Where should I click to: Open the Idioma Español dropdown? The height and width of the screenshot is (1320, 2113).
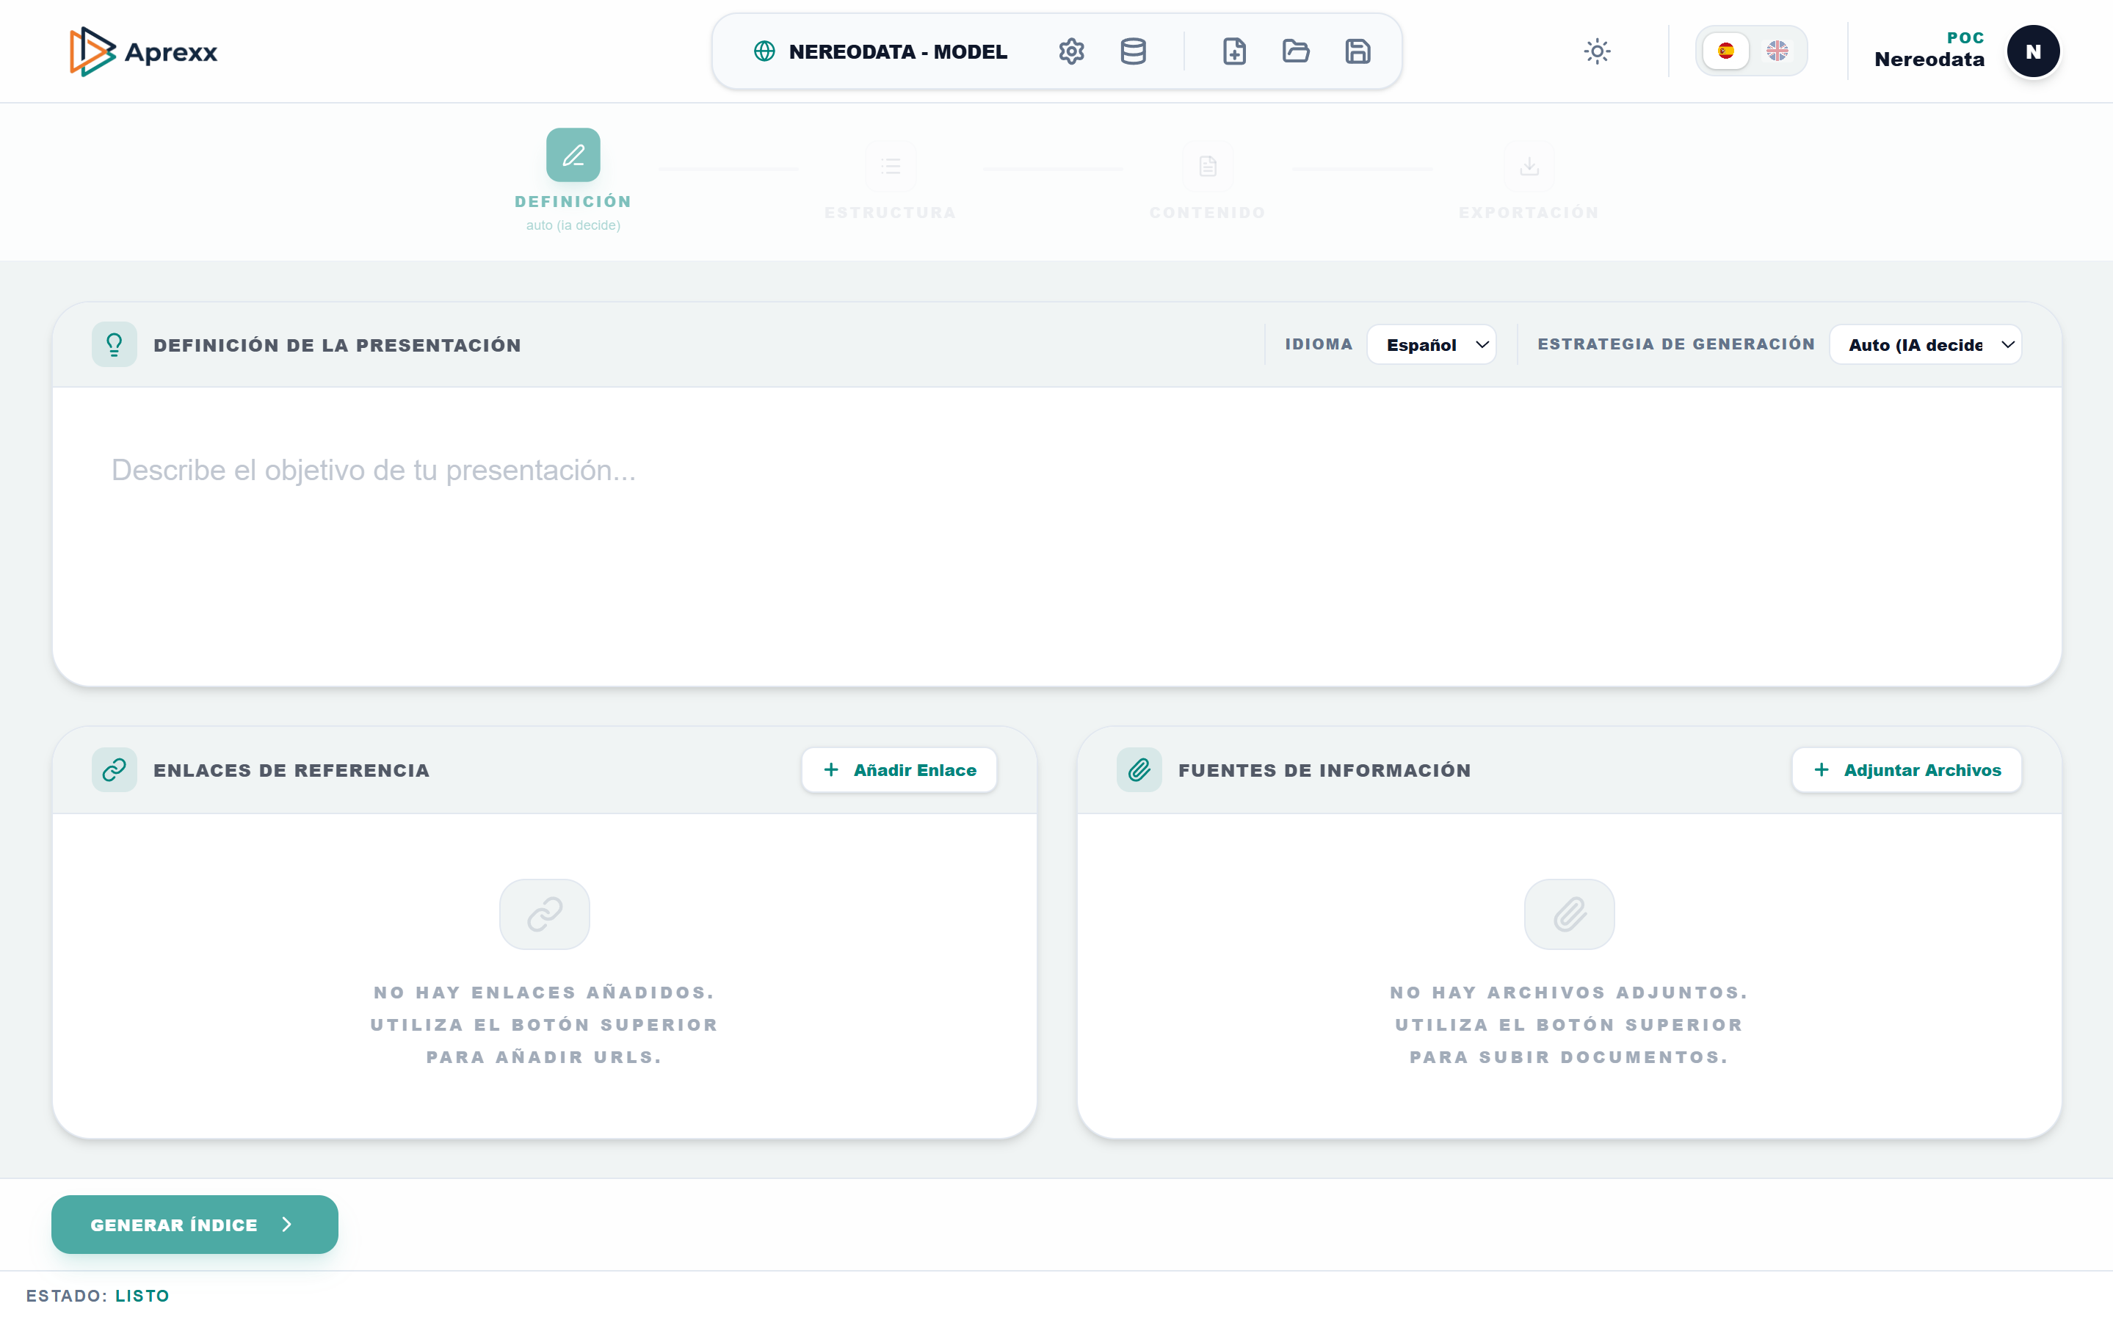pyautogui.click(x=1432, y=345)
